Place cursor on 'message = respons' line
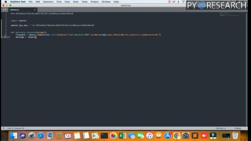This screenshot has height=141, width=251. coord(26,37)
